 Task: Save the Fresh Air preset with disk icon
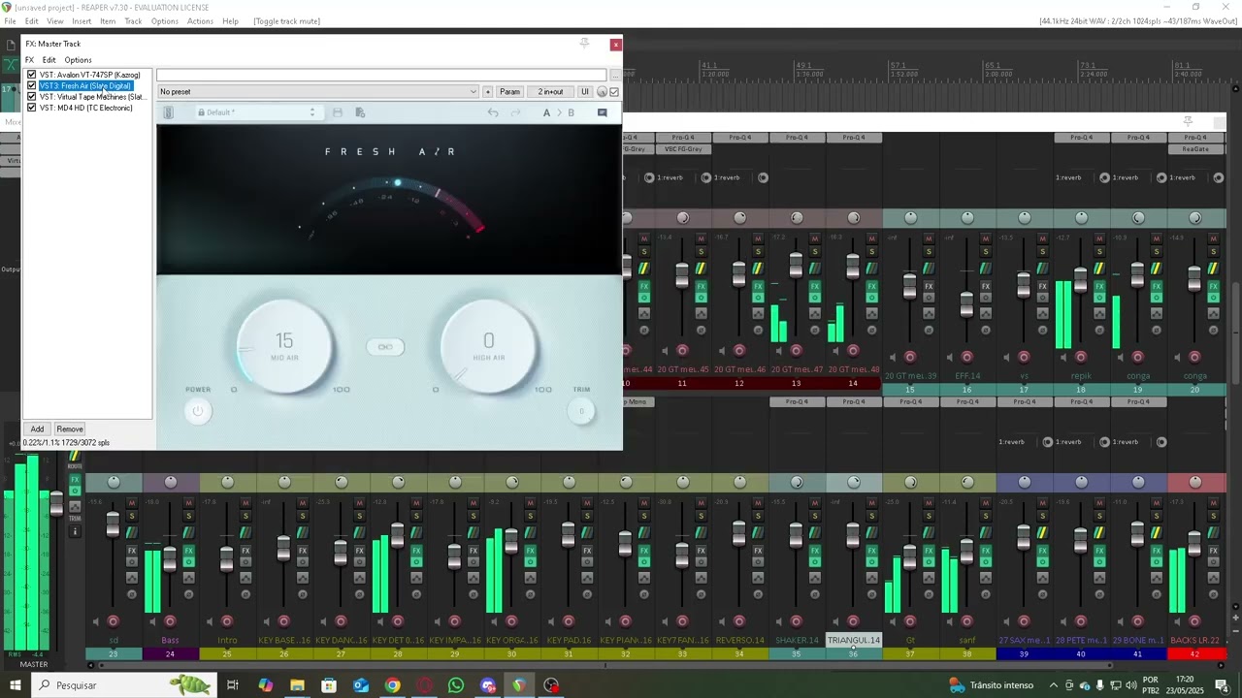pyautogui.click(x=338, y=112)
